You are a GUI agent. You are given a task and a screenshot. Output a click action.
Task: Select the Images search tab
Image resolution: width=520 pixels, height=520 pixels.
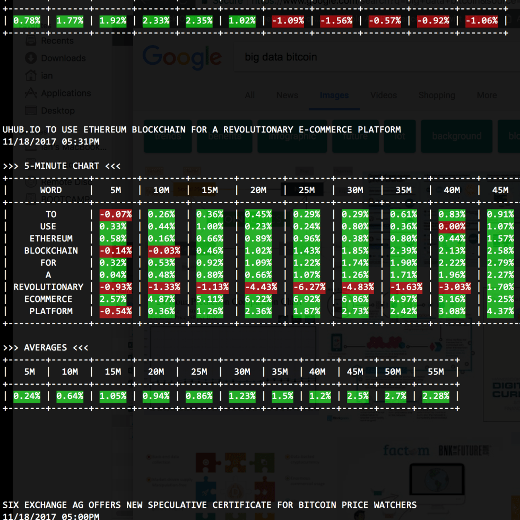[x=334, y=96]
